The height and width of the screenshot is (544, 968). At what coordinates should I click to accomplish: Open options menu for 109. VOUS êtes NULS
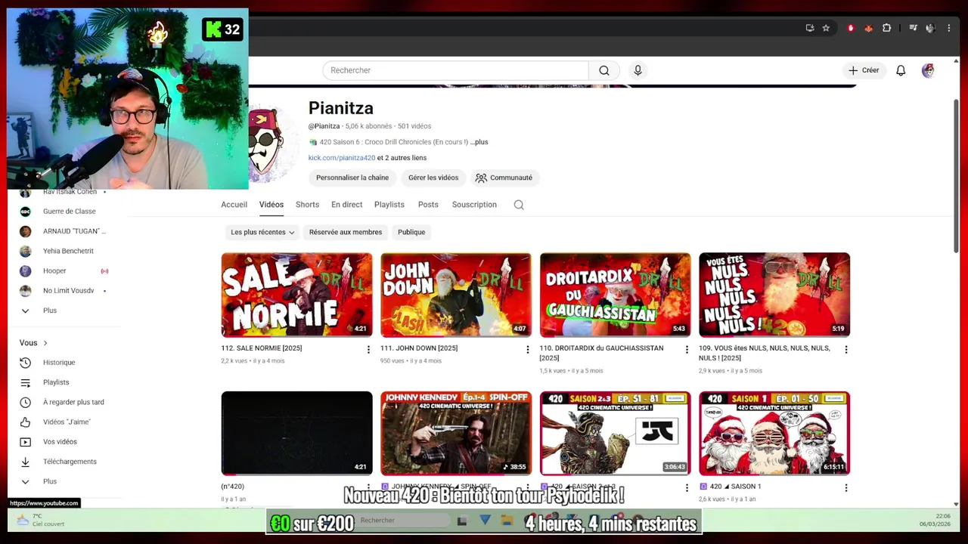pos(846,349)
